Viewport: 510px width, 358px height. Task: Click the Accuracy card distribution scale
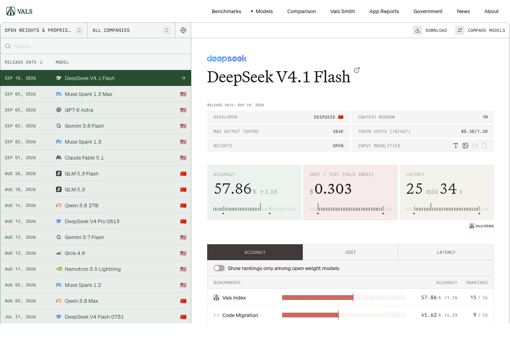(x=254, y=208)
